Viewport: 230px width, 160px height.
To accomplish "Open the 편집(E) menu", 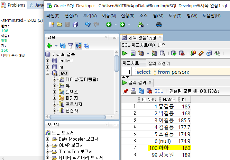I will coord(71,16).
